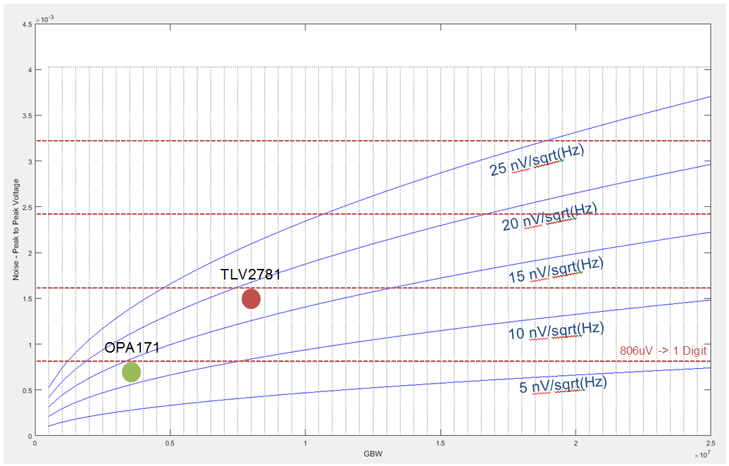The width and height of the screenshot is (729, 466).
Task: Click the 5 nV/sqrt(Hz) curve label
Action: pyautogui.click(x=563, y=385)
